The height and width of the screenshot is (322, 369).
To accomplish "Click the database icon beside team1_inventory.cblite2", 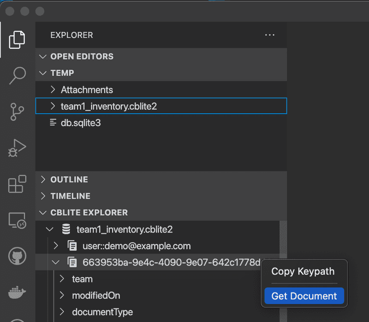I will coord(66,229).
